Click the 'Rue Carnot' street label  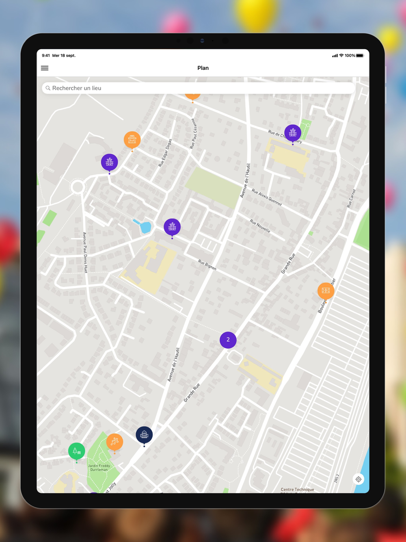[351, 198]
